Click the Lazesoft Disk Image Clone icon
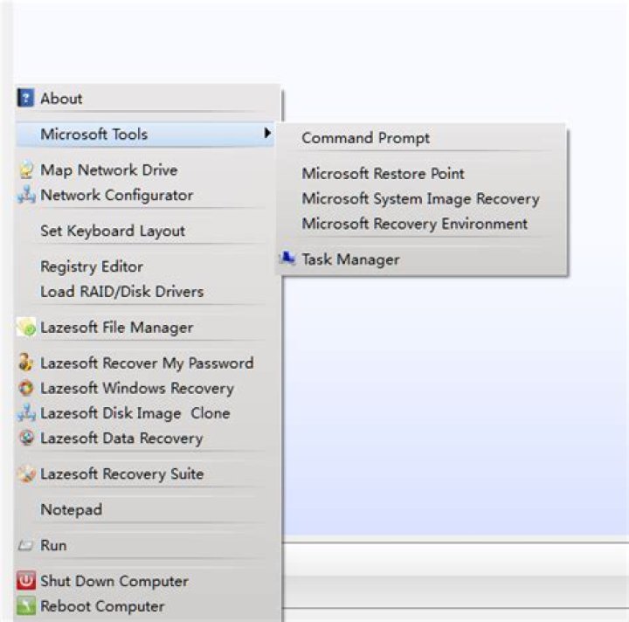Image resolution: width=629 pixels, height=622 pixels. click(x=26, y=413)
